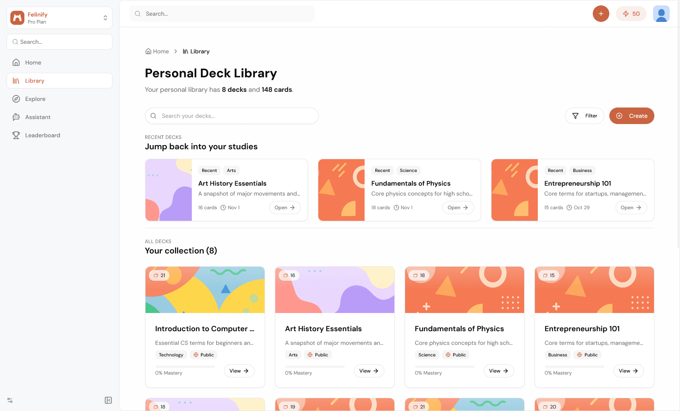The height and width of the screenshot is (411, 680).
Task: Open the Entrepreneurship 101 recent deck
Action: pyautogui.click(x=631, y=208)
